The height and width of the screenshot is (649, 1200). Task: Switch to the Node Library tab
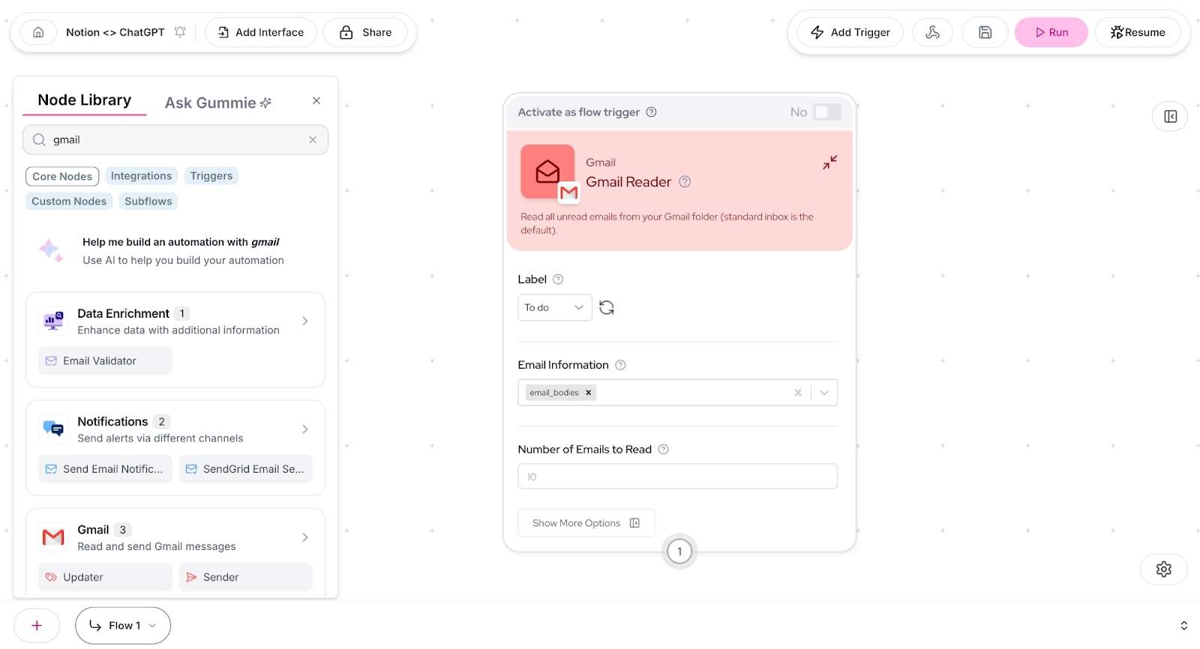[x=85, y=100]
